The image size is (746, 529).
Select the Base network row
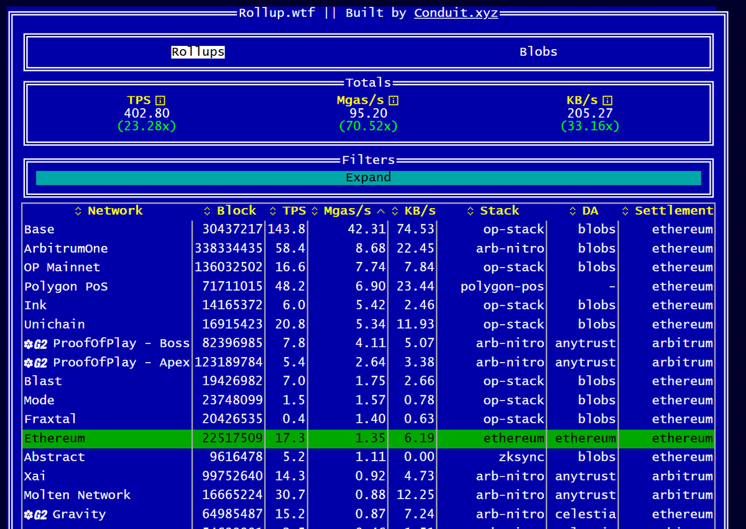click(x=368, y=230)
